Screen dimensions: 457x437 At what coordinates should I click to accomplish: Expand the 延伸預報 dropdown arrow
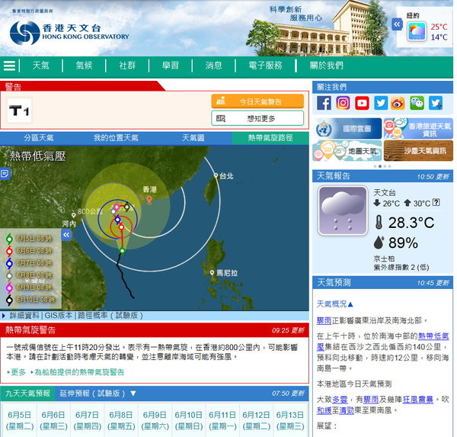[133, 394]
